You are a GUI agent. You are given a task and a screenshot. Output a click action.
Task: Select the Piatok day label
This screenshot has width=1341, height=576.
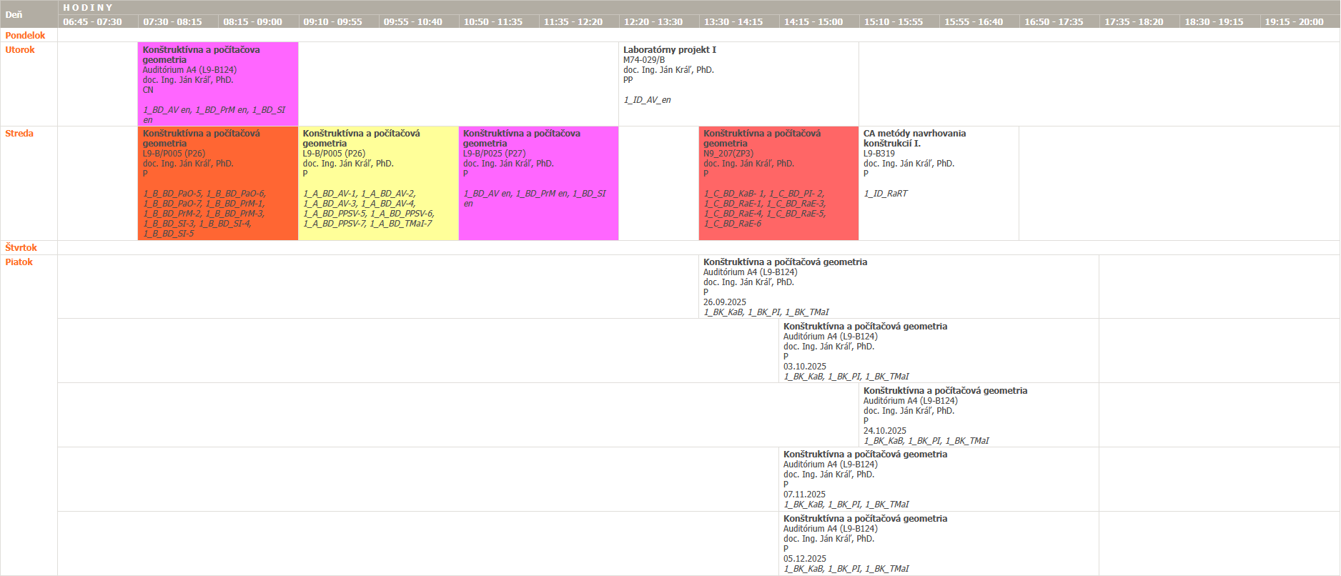pos(19,262)
